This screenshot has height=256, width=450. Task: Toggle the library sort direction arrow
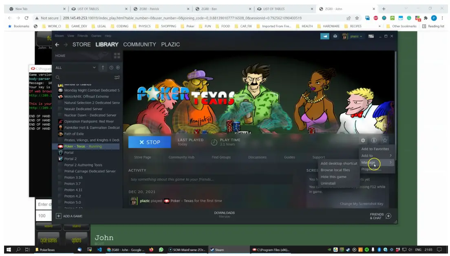pyautogui.click(x=103, y=67)
